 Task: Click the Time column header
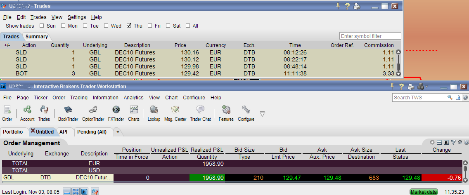(295, 45)
